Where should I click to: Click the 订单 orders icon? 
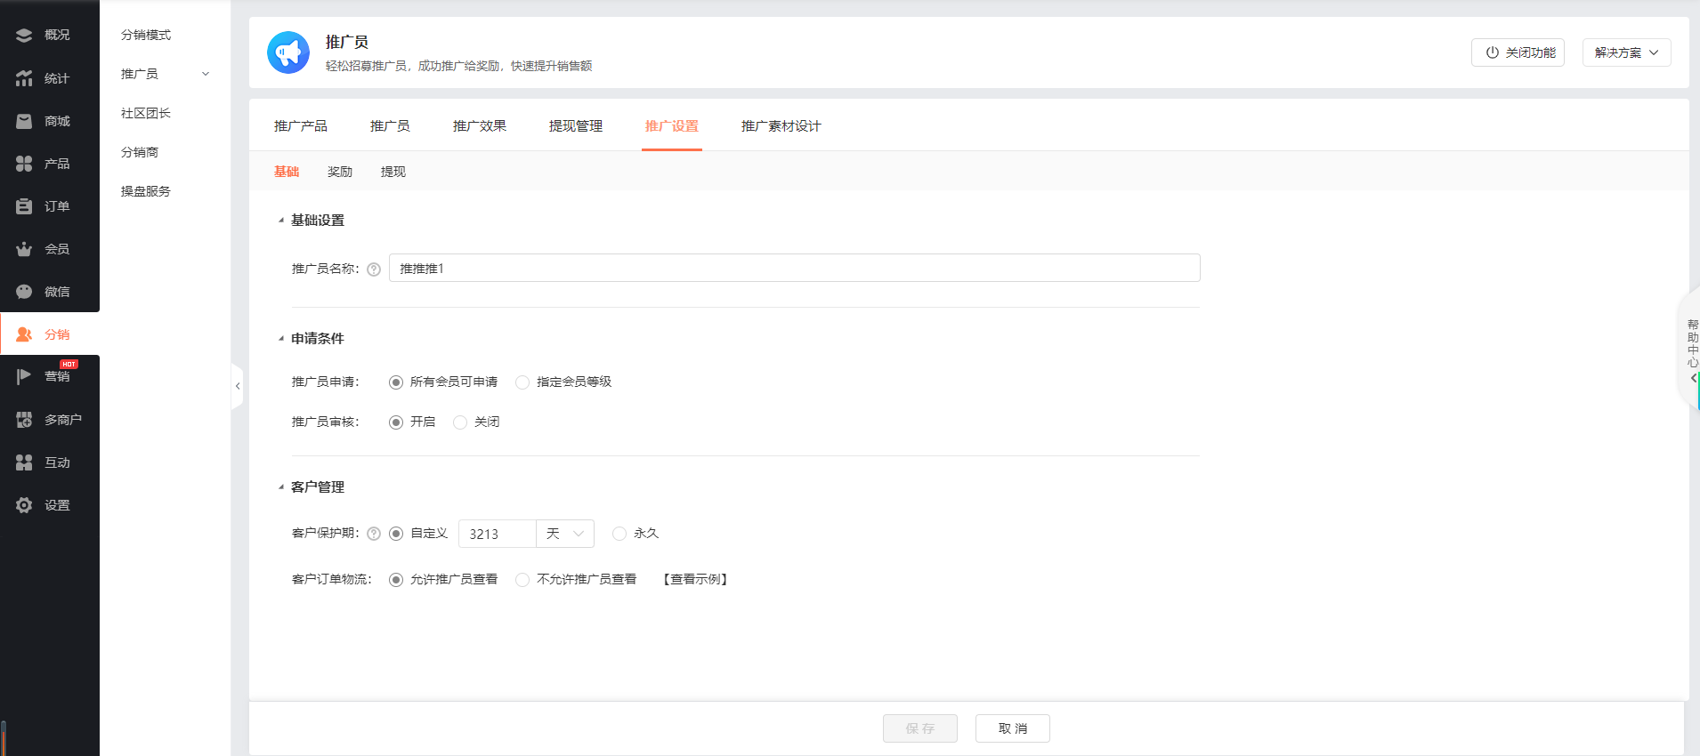(x=24, y=206)
